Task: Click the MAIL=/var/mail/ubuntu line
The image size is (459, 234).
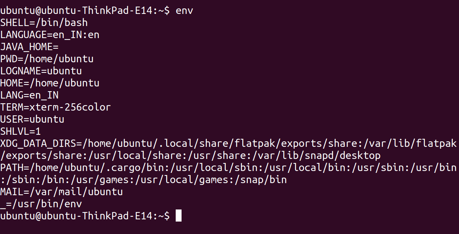Action: pyautogui.click(x=61, y=192)
